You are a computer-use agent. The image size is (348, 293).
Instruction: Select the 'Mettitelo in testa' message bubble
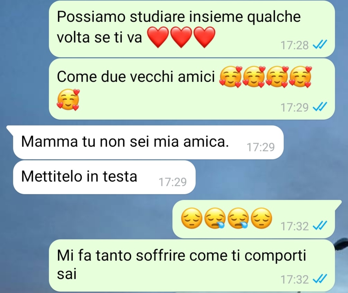click(104, 177)
